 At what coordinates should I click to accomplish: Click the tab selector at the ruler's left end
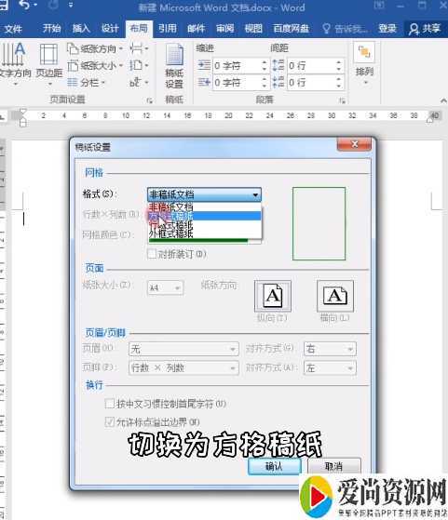[x=2, y=116]
